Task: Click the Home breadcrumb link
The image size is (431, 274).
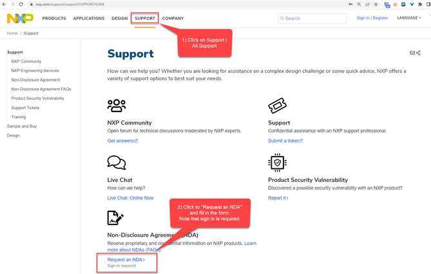Action: pos(12,34)
